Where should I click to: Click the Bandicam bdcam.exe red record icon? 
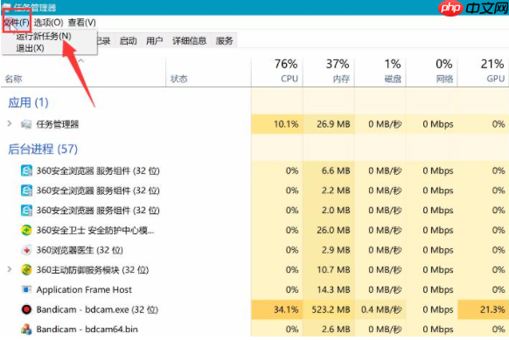point(26,309)
